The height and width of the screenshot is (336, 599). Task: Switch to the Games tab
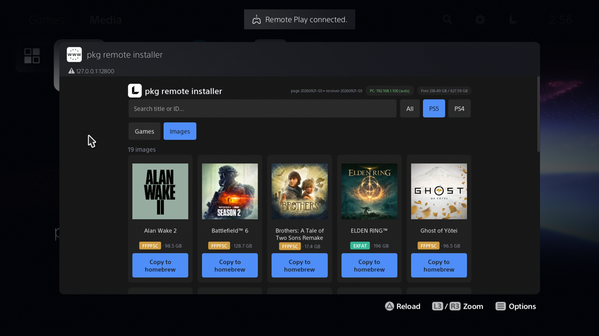pyautogui.click(x=145, y=131)
